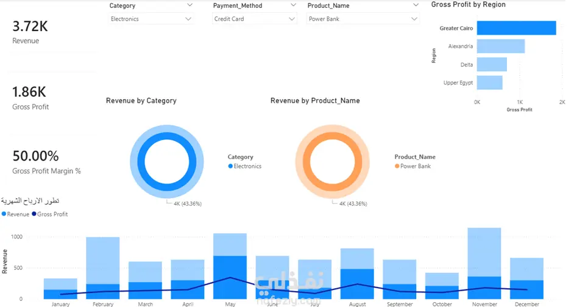Select the January revenue bar
The width and height of the screenshot is (577, 307).
60,288
